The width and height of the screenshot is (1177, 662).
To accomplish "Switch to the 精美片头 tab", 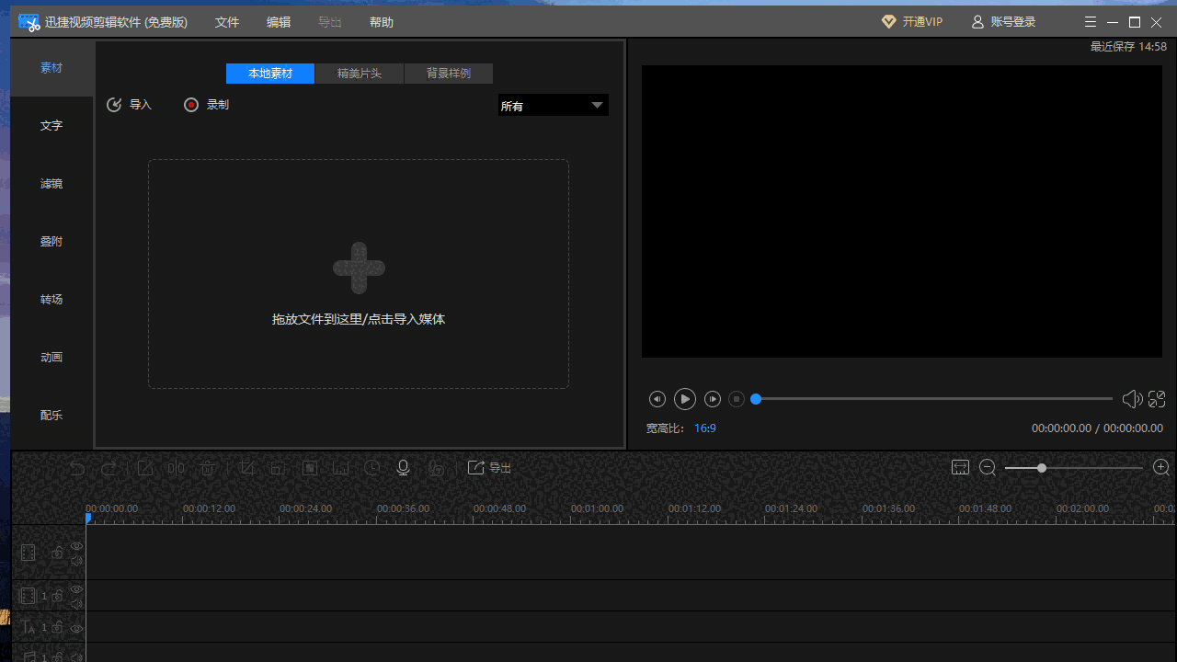I will click(359, 74).
